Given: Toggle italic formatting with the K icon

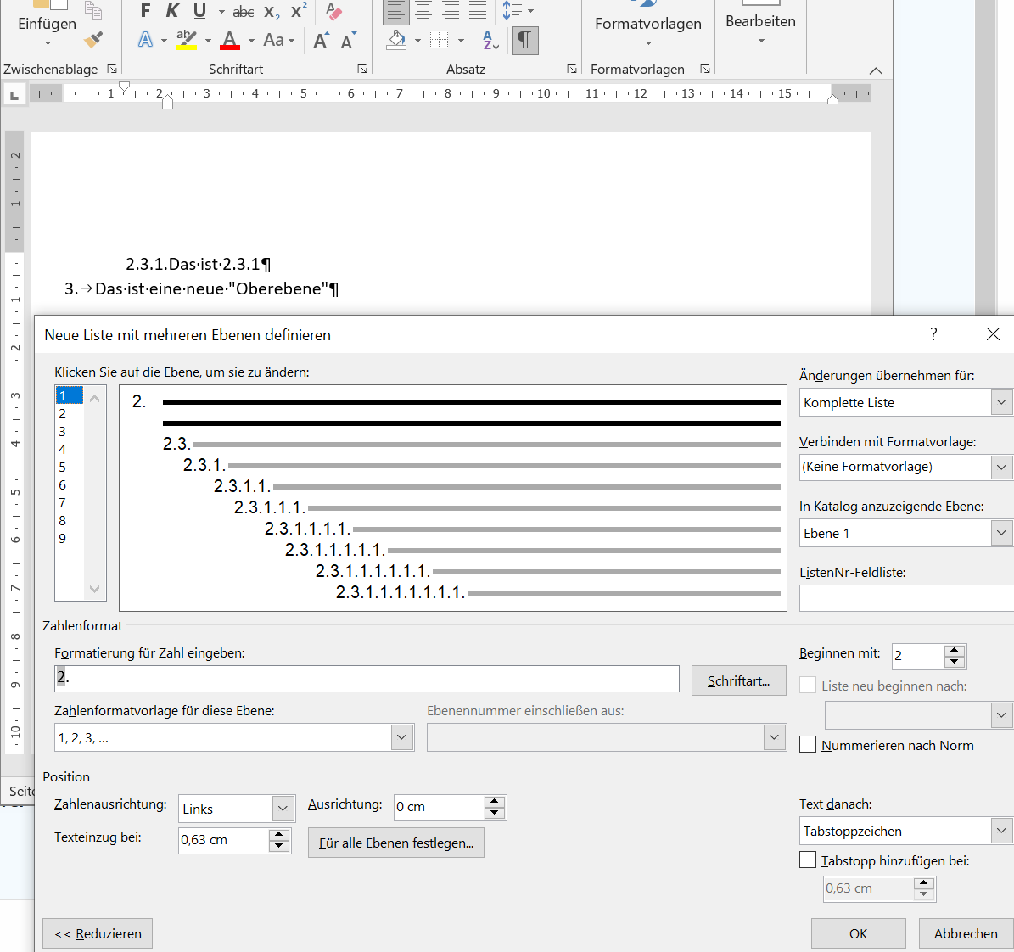Looking at the screenshot, I should [172, 11].
